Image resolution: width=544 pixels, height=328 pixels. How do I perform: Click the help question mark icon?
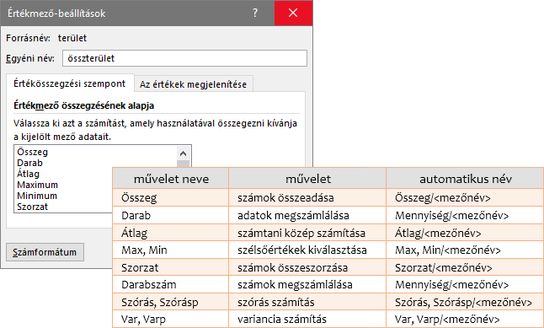[255, 13]
